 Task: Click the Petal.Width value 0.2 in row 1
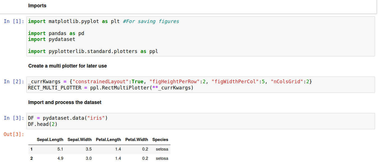(145, 149)
